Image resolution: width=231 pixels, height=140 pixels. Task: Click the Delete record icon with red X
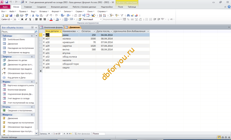[136, 15]
